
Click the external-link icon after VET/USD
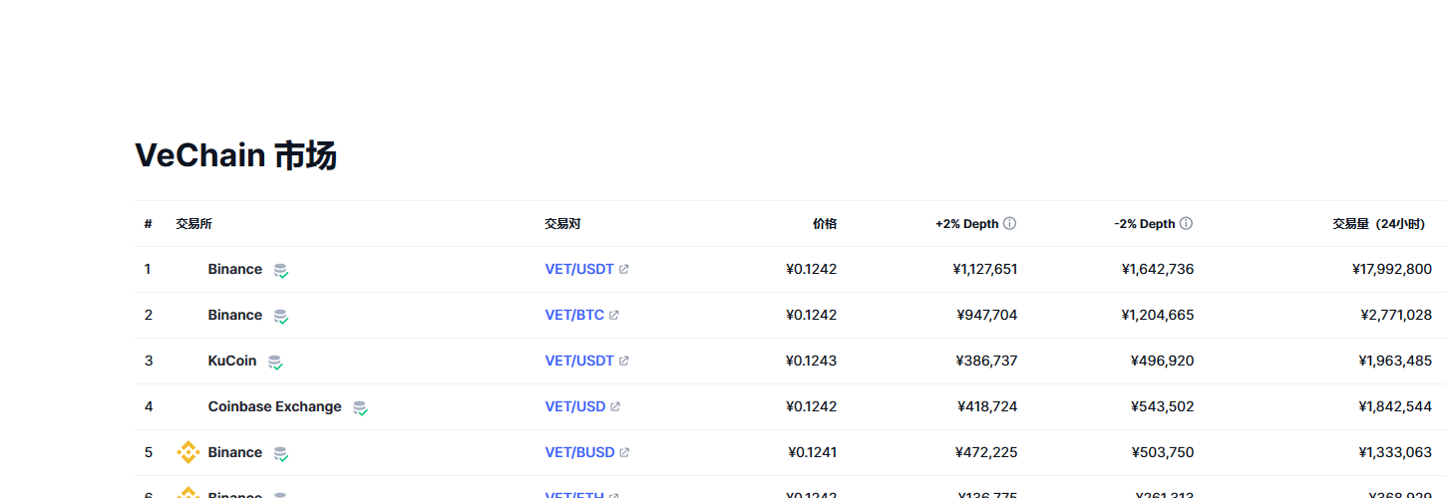615,406
